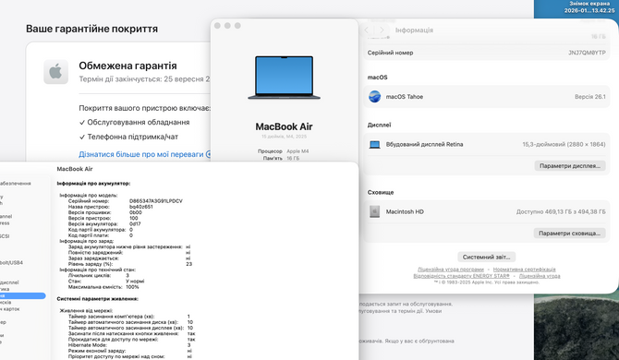Click the Сховище section heading
Screen dimensions: 619x360
(381, 192)
